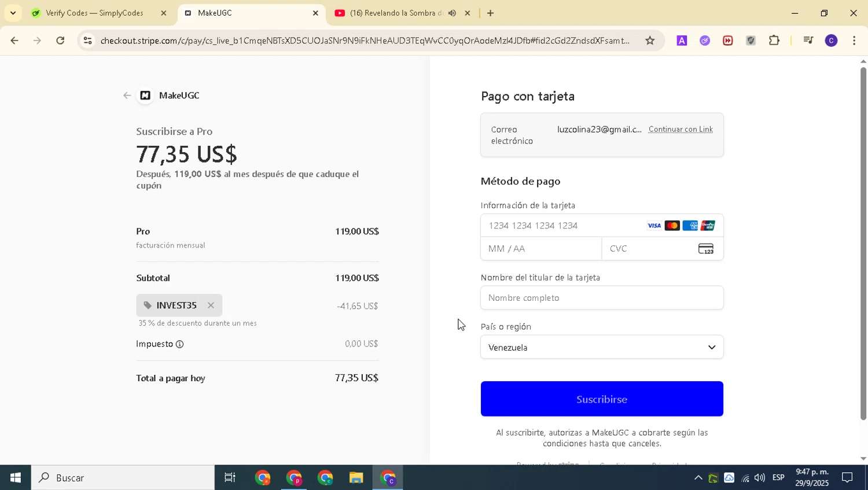Click the CVC card hint icon
The image size is (868, 490).
[x=706, y=249]
